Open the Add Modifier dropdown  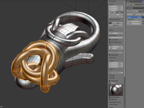click(x=135, y=8)
